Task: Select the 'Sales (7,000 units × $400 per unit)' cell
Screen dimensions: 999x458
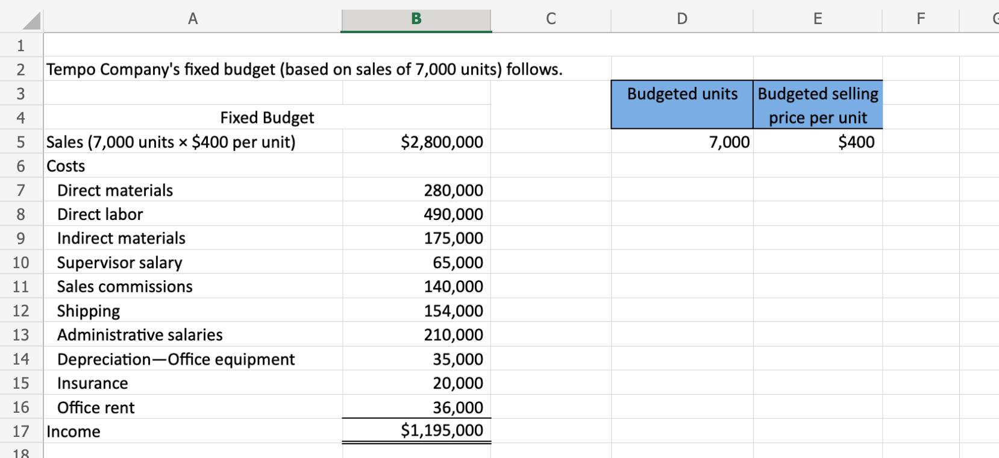Action: [x=193, y=142]
